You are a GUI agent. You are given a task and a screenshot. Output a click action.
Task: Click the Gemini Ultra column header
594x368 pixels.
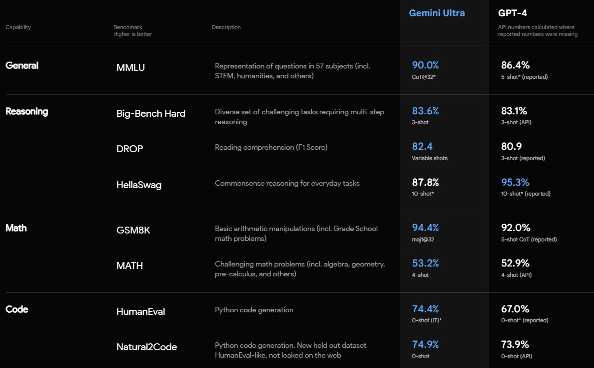click(x=437, y=13)
